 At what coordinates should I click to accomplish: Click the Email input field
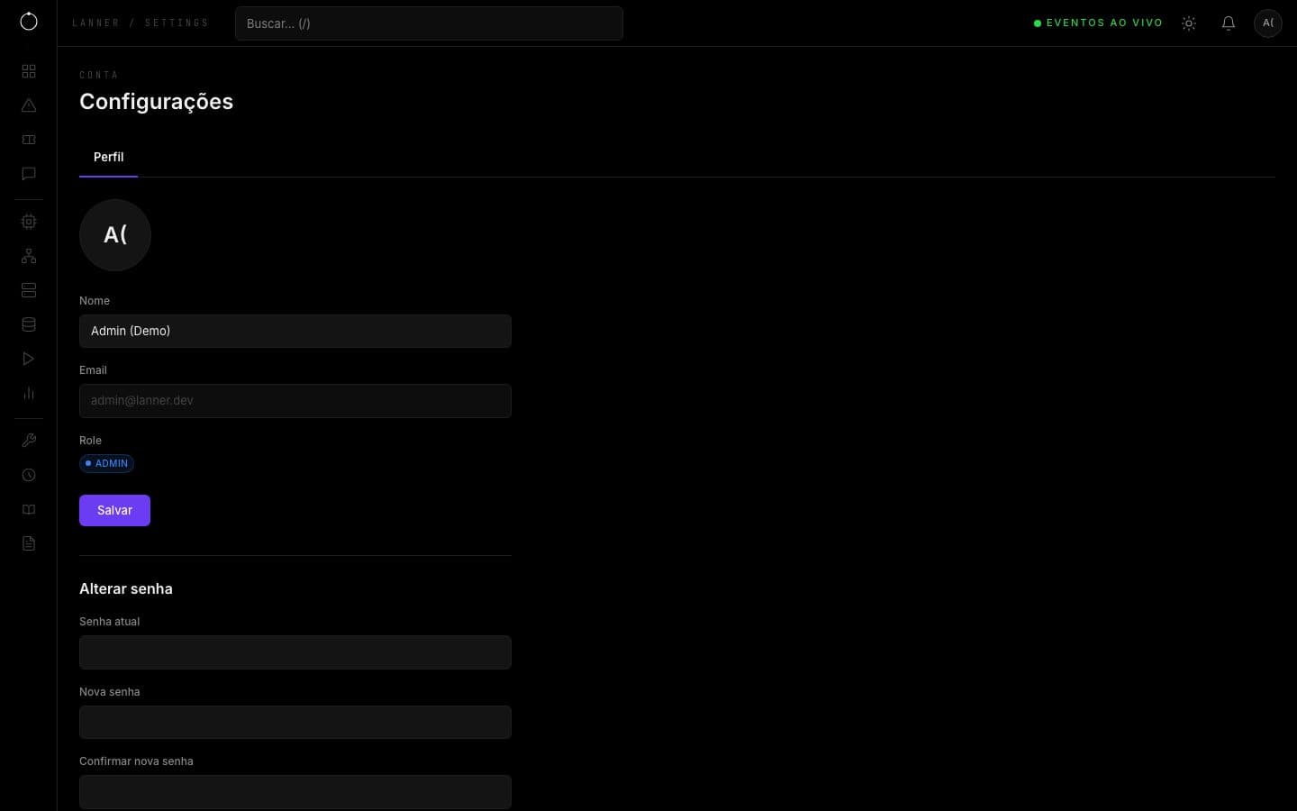pyautogui.click(x=295, y=401)
